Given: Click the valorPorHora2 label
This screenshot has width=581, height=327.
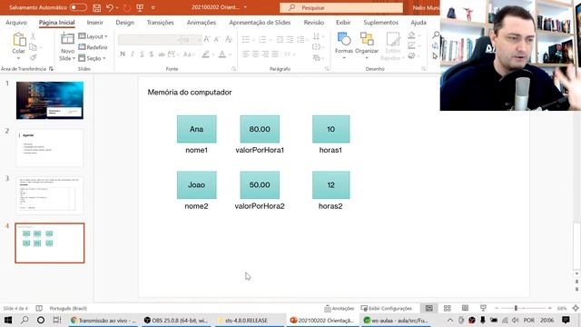Looking at the screenshot, I should (260, 206).
